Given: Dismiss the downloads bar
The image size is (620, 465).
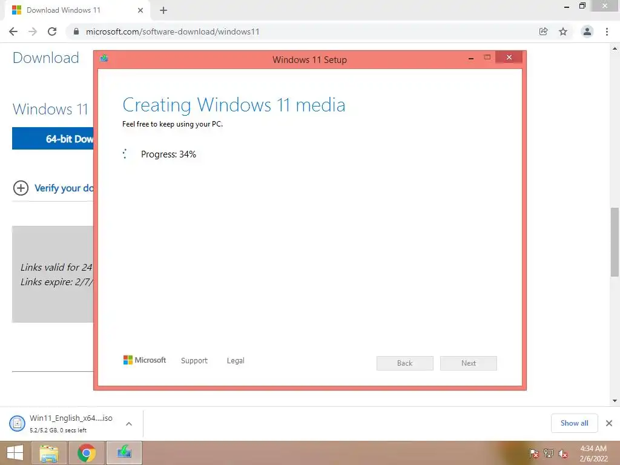Looking at the screenshot, I should [609, 423].
